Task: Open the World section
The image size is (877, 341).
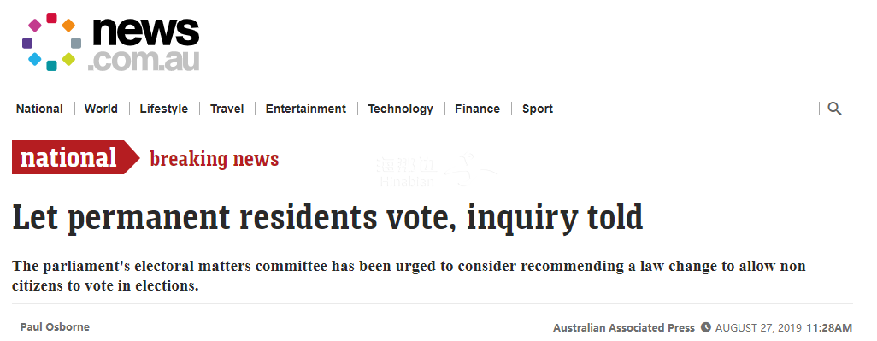Action: tap(101, 109)
